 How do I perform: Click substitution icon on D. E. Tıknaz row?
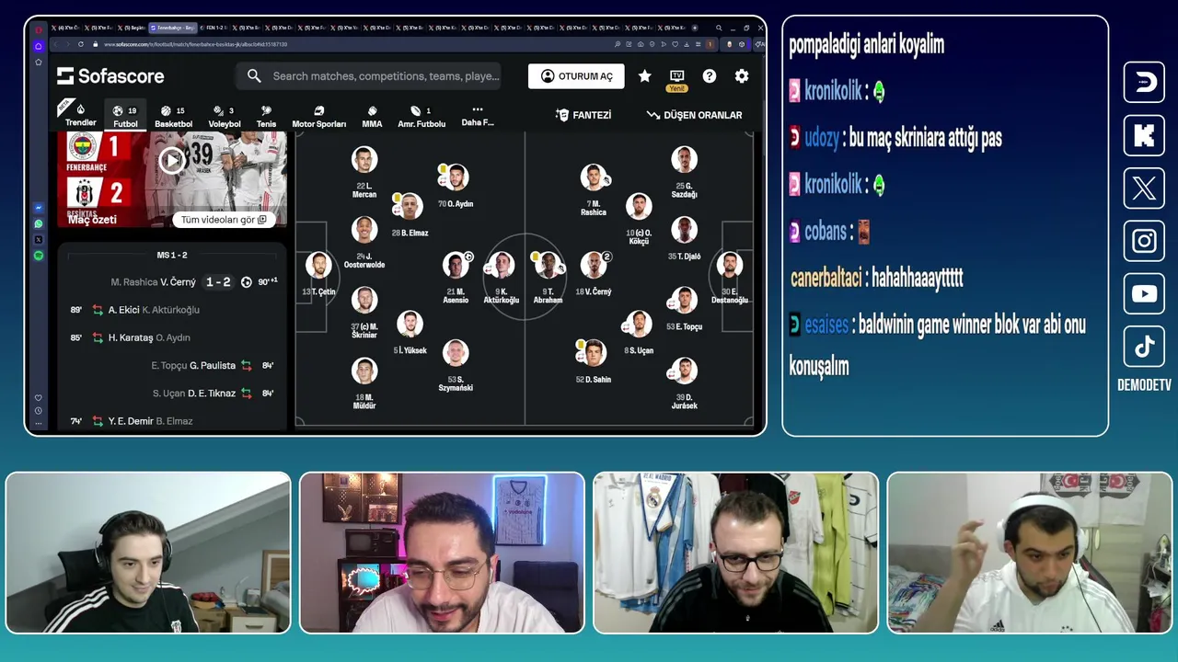246,393
